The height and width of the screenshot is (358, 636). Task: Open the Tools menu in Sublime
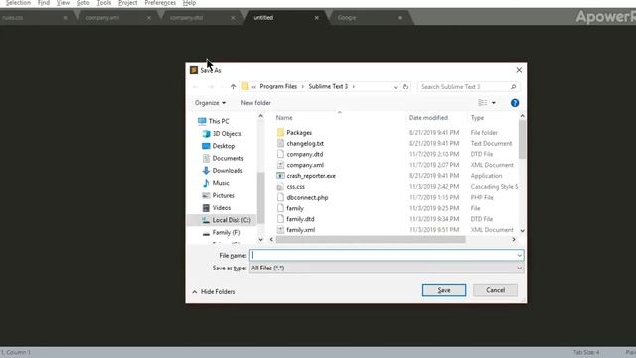104,3
